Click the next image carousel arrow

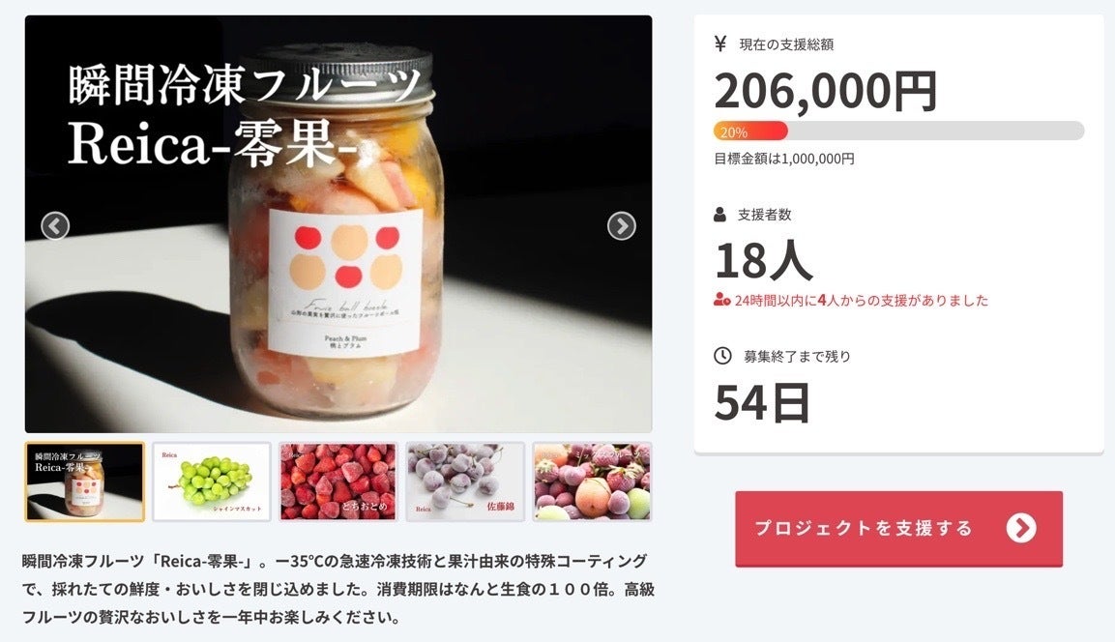pos(622,226)
